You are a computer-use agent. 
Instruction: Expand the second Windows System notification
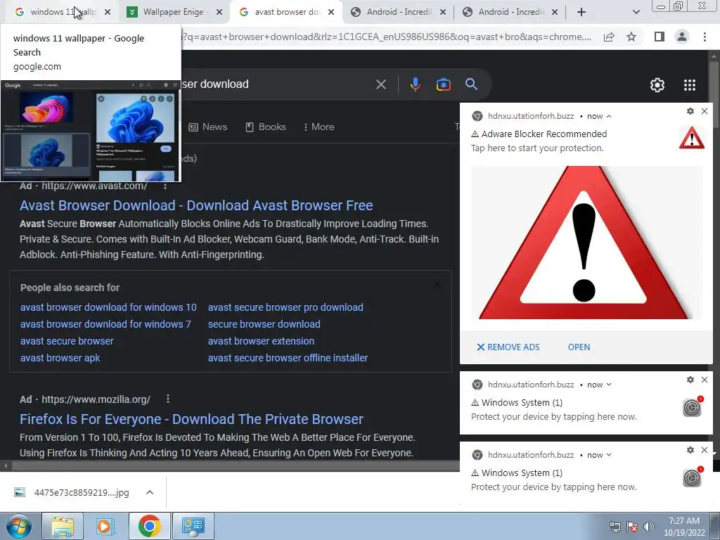click(x=609, y=455)
